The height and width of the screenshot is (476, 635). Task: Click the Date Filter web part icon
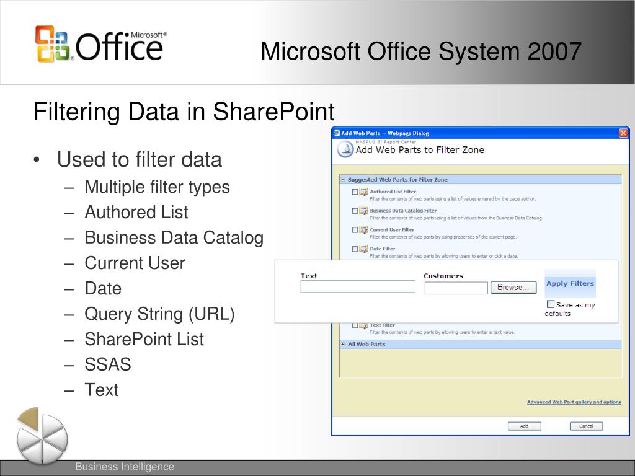coord(363,249)
